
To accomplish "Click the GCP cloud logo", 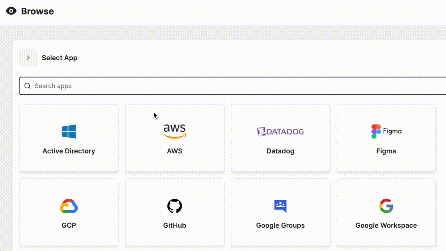I will pyautogui.click(x=69, y=206).
